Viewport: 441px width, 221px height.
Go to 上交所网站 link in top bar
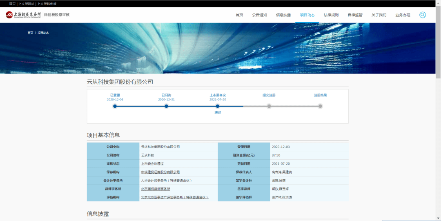[27, 4]
